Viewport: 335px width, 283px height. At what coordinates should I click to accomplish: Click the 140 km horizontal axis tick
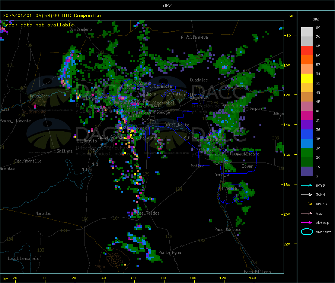coord(252,278)
